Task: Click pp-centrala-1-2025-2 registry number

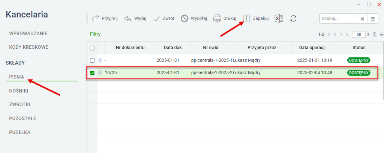Action: click(x=212, y=73)
